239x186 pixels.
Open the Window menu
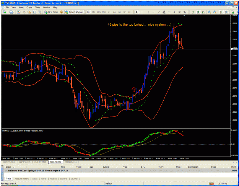(47, 7)
